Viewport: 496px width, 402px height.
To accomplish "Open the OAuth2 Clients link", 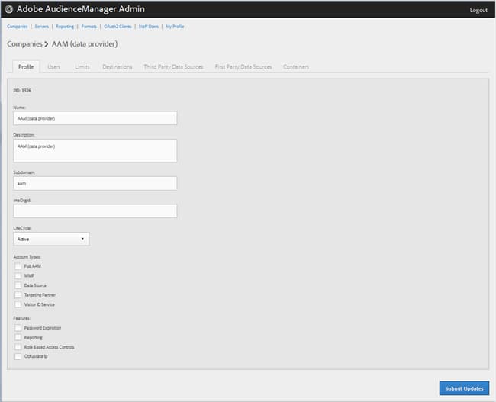I will coord(118,27).
